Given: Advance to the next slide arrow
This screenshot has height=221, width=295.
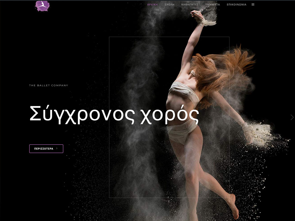Looking at the screenshot, I should [x=292, y=117].
